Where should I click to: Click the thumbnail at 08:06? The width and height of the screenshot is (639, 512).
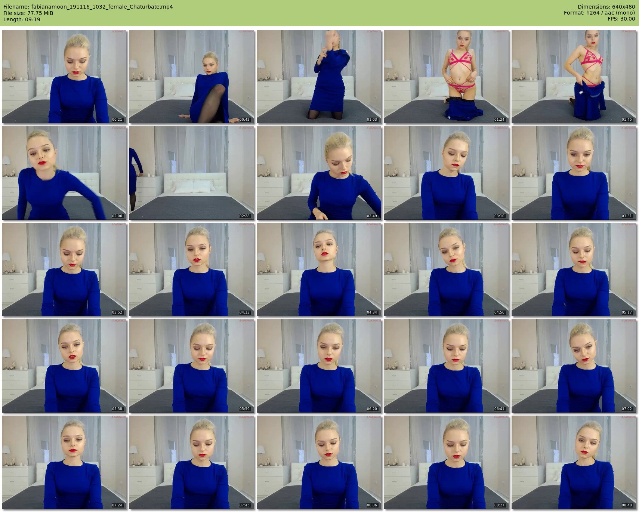coord(319,462)
